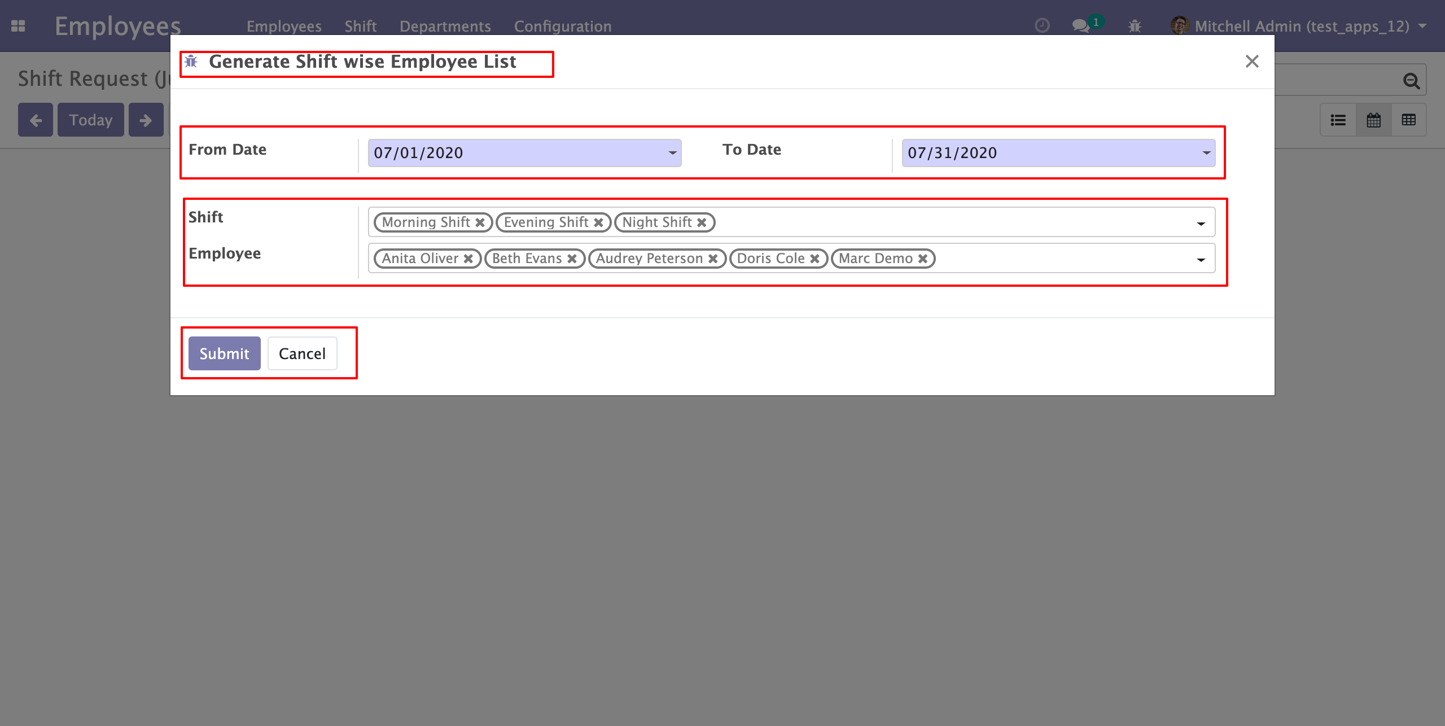The width and height of the screenshot is (1445, 726).
Task: Click the search magnifier icon
Action: point(1411,81)
